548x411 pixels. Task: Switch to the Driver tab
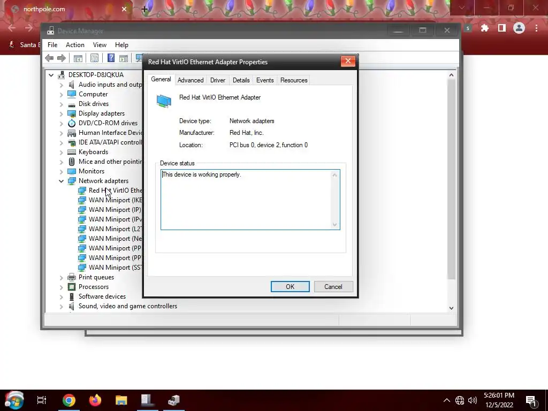click(x=218, y=80)
